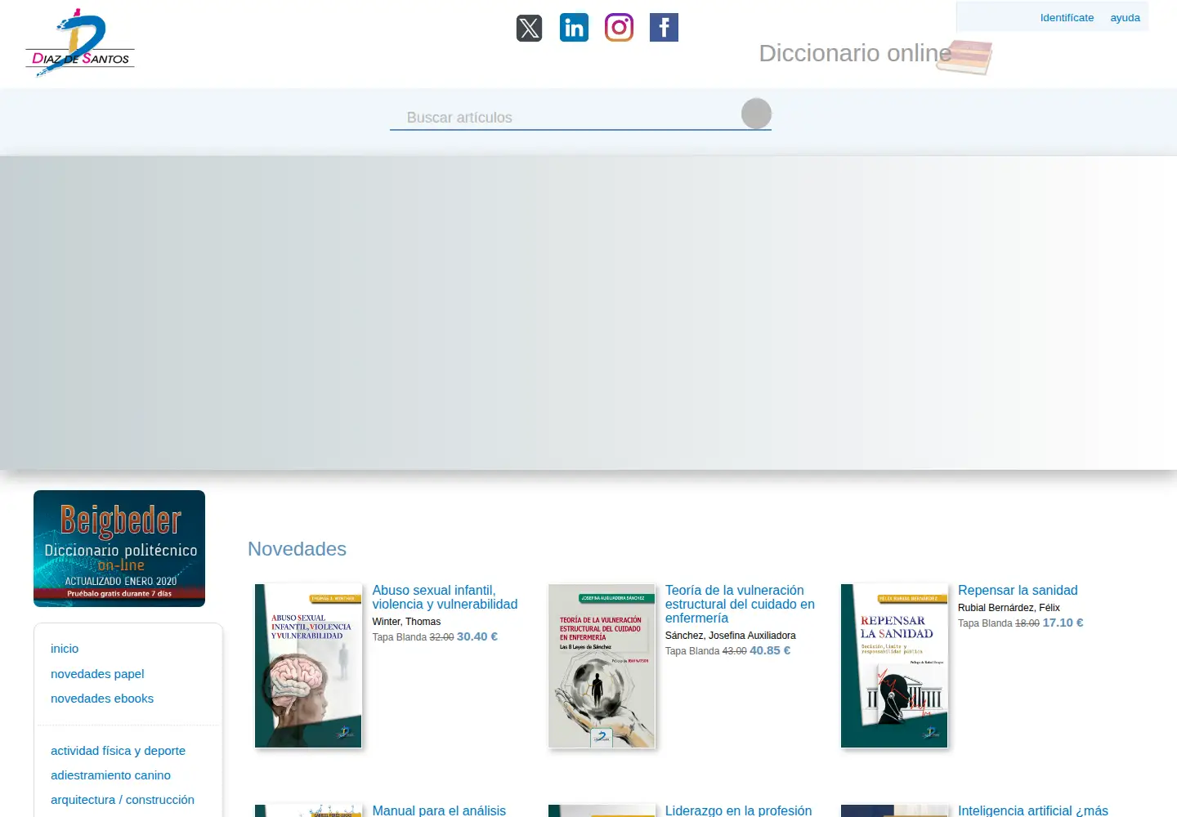Click author name Winter, Thomas
The height and width of the screenshot is (817, 1177).
pyautogui.click(x=406, y=622)
